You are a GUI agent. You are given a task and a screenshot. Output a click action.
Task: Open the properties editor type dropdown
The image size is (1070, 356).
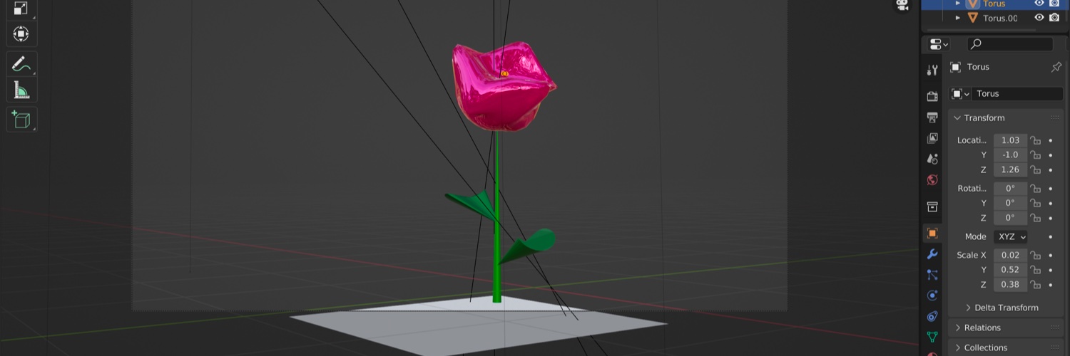(939, 44)
